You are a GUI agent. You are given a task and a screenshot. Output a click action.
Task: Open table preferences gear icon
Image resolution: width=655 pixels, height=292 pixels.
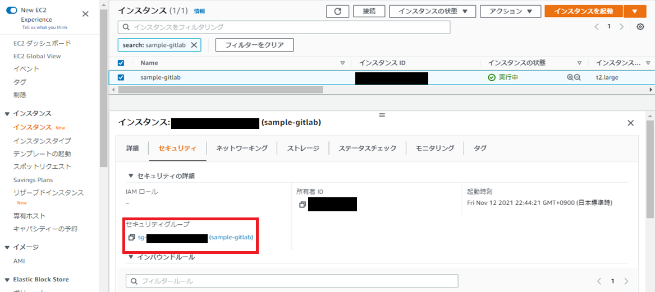click(640, 27)
